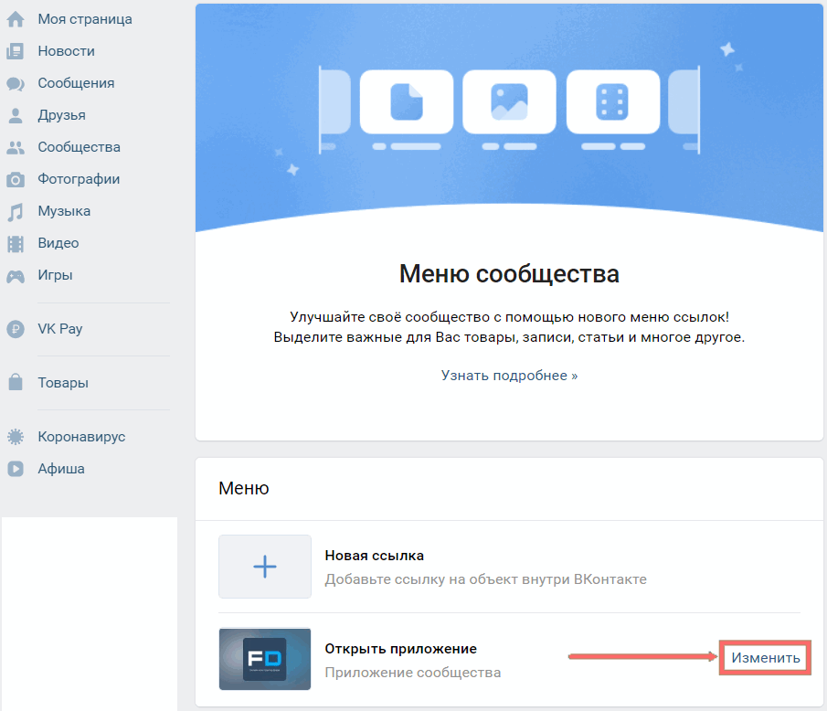Click the Игры gamepad icon

click(x=16, y=275)
